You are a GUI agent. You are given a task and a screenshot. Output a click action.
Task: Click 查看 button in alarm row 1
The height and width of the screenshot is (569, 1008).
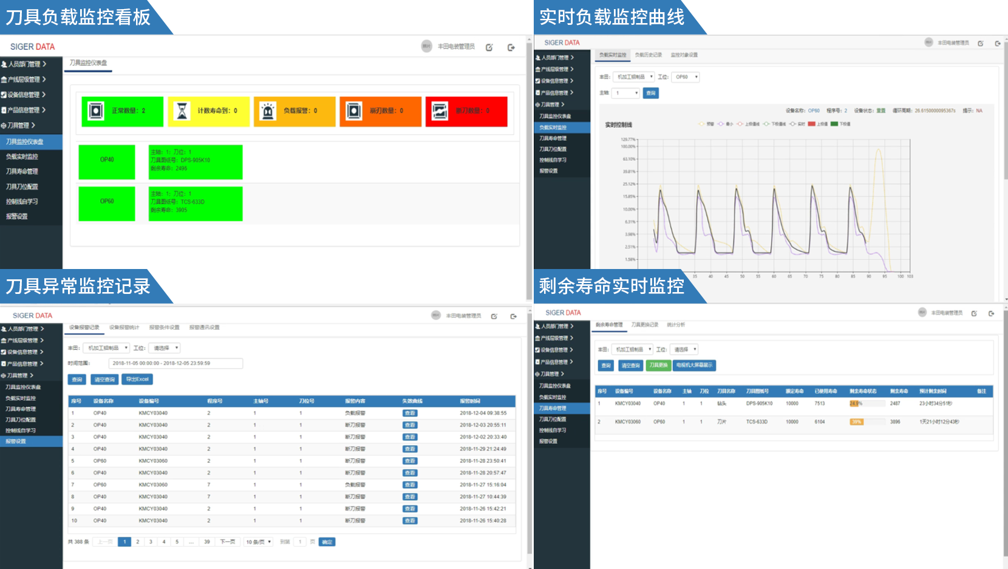[410, 413]
